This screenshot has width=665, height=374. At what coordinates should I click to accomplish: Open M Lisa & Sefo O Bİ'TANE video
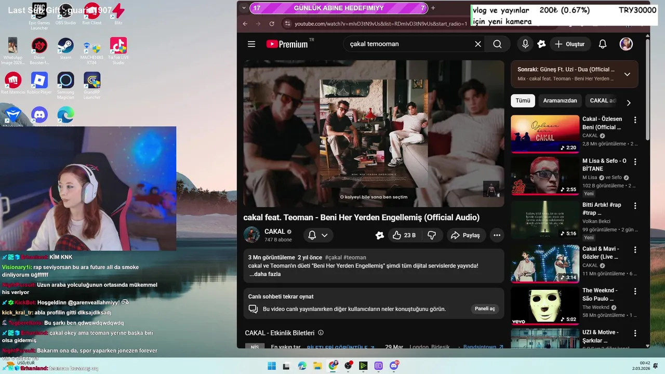(x=544, y=176)
